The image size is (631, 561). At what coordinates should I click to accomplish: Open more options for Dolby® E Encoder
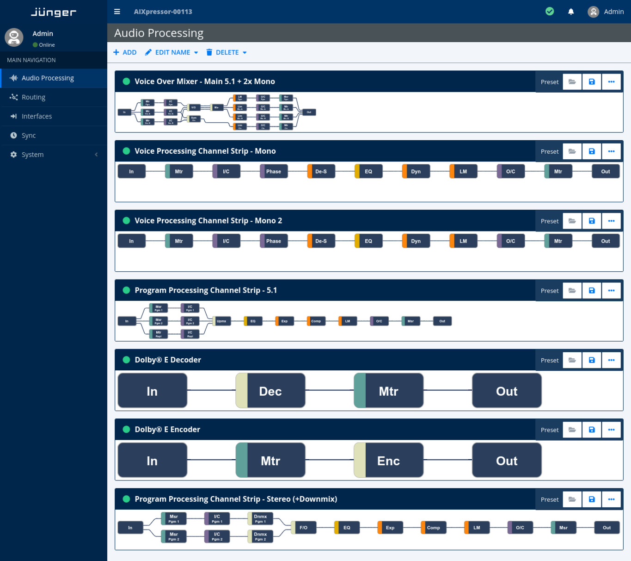click(611, 430)
